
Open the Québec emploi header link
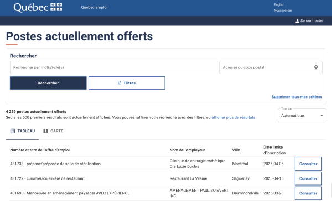[94, 7]
